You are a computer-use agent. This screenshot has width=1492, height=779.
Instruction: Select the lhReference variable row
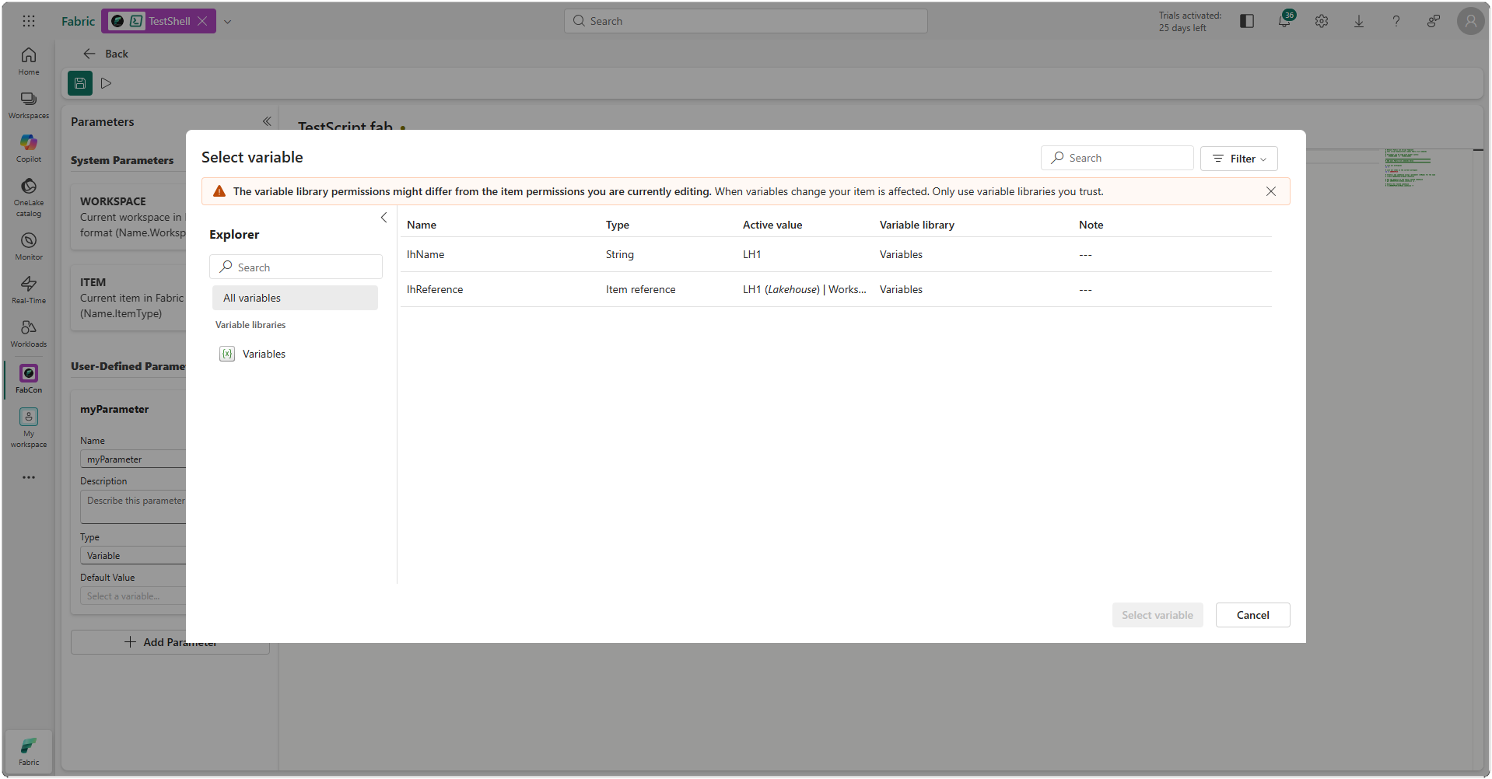(x=435, y=289)
